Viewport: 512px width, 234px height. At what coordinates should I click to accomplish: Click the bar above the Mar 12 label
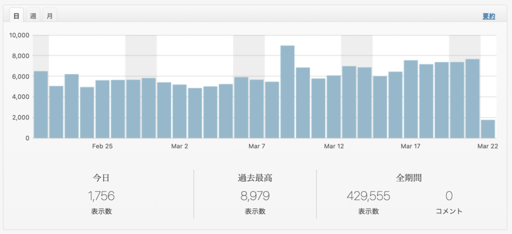pos(334,107)
